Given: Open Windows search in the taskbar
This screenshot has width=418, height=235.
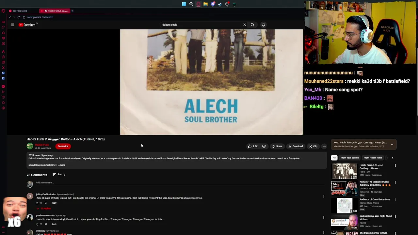Looking at the screenshot, I should 191,4.
